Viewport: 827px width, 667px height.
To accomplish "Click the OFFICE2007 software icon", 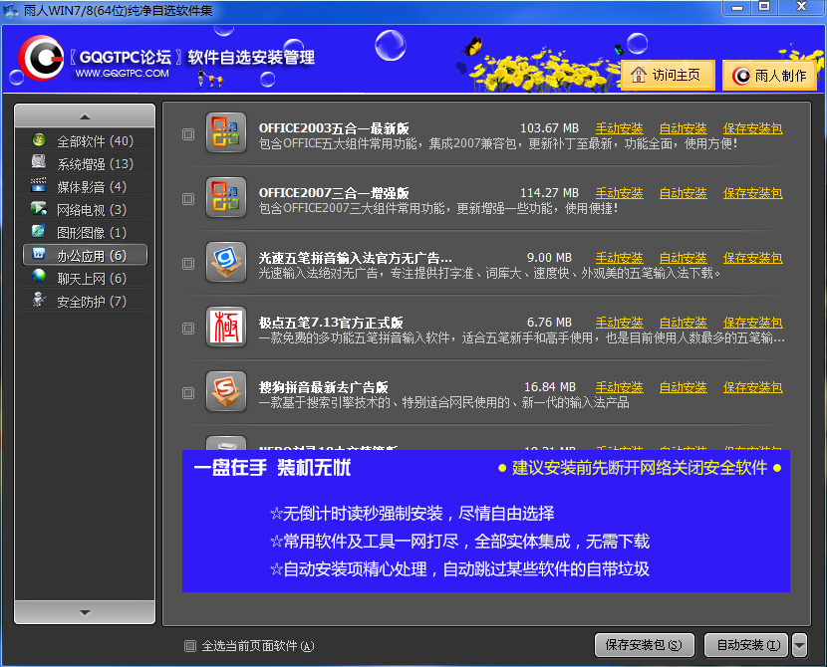I will point(225,197).
